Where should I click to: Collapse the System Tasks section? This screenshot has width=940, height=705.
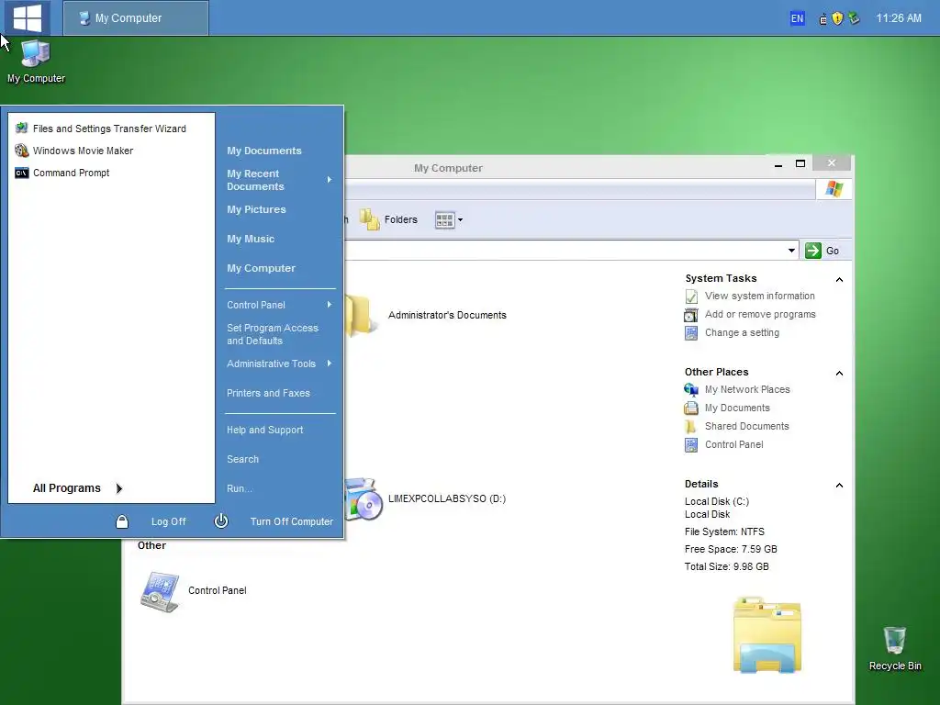[839, 279]
